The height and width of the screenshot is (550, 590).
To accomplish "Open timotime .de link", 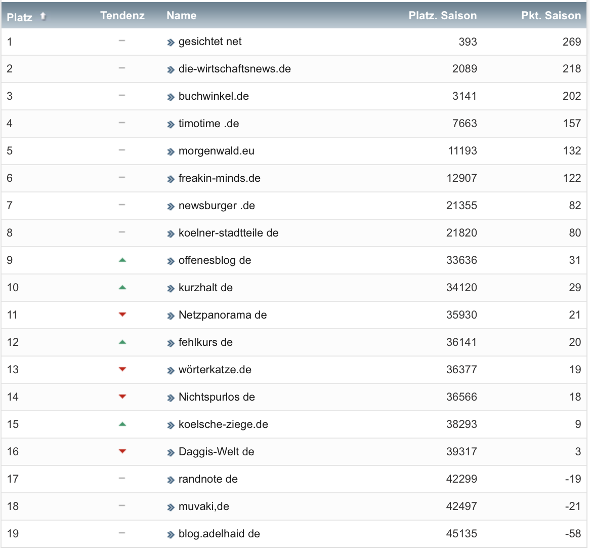I will [x=208, y=124].
